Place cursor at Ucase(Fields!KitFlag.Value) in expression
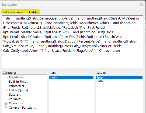 coord(72,51)
